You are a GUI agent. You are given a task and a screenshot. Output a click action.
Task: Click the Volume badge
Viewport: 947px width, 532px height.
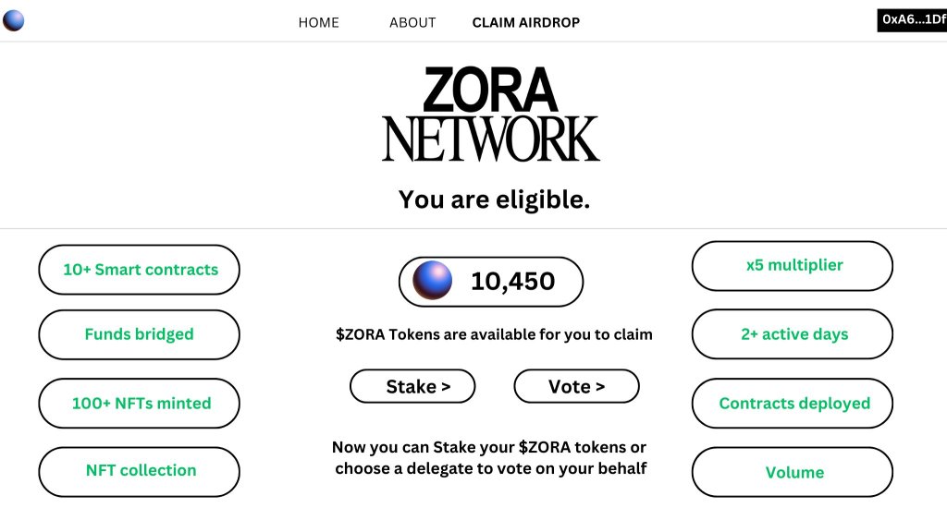click(x=792, y=472)
